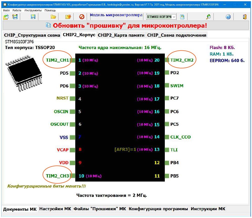Open the Инструменты menu

pyautogui.click(x=33, y=10)
